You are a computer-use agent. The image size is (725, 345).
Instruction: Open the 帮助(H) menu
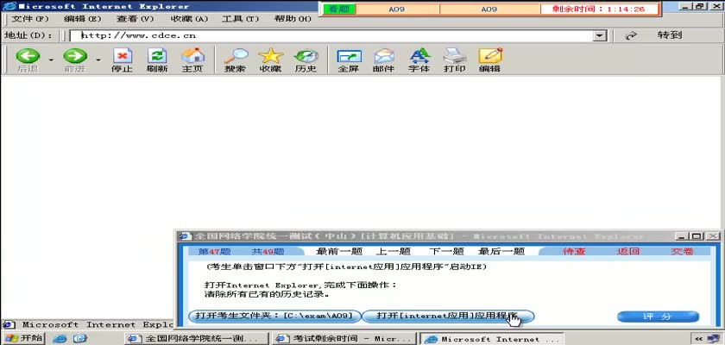tap(293, 19)
